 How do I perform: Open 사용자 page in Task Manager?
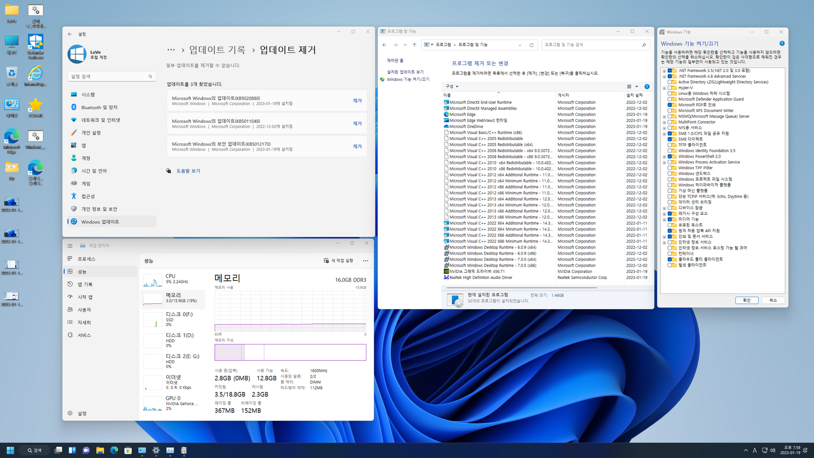(101, 310)
